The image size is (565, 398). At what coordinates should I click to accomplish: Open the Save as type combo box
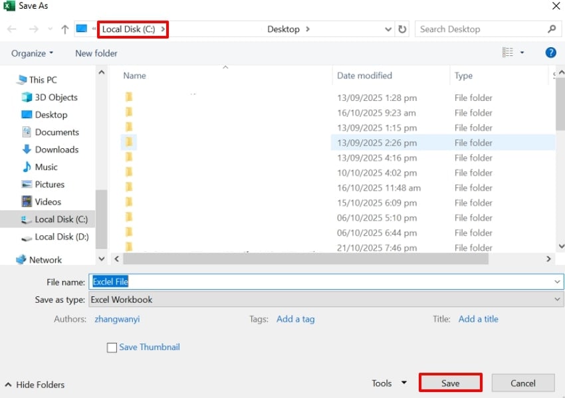coord(326,299)
